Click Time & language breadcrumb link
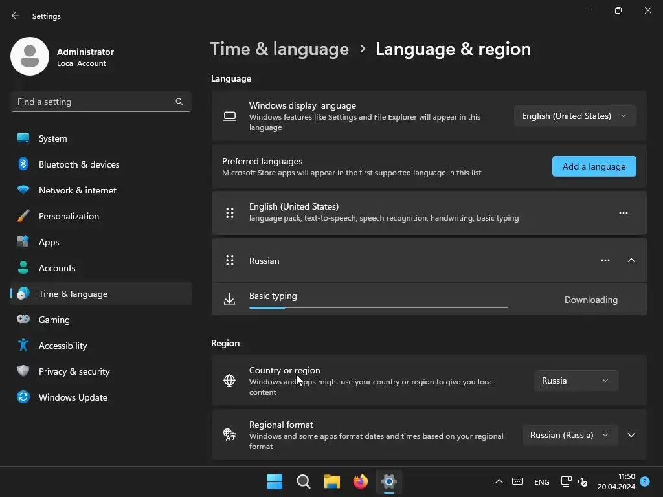This screenshot has height=497, width=663. (x=280, y=49)
